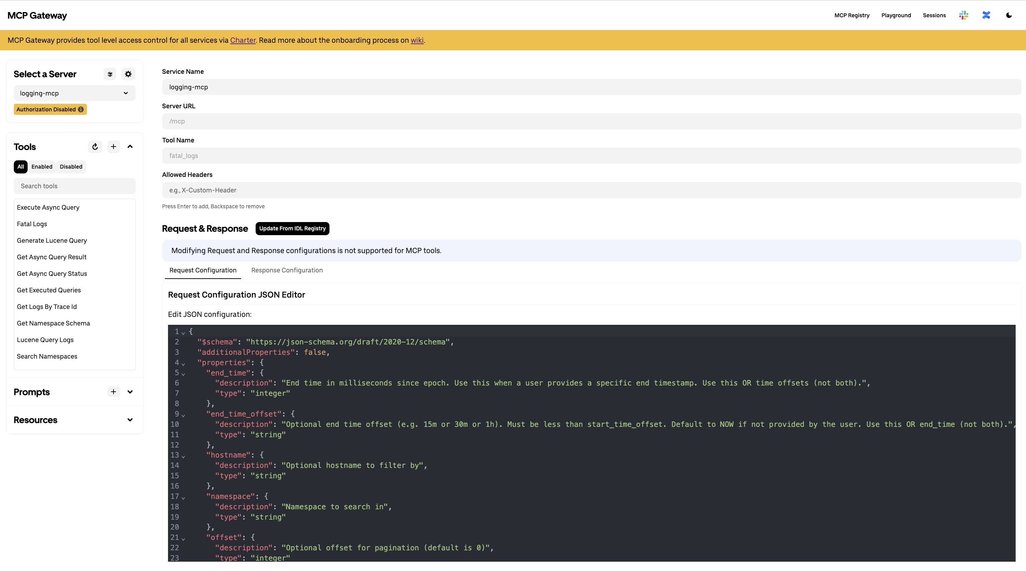Viewport: 1026px width, 571px height.
Task: Add a new tool with plus icon
Action: pos(114,147)
